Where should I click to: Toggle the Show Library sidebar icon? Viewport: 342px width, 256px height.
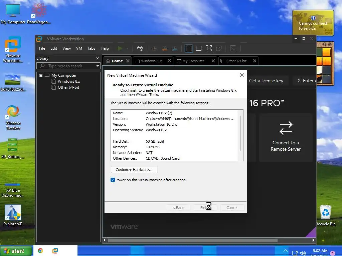189,48
